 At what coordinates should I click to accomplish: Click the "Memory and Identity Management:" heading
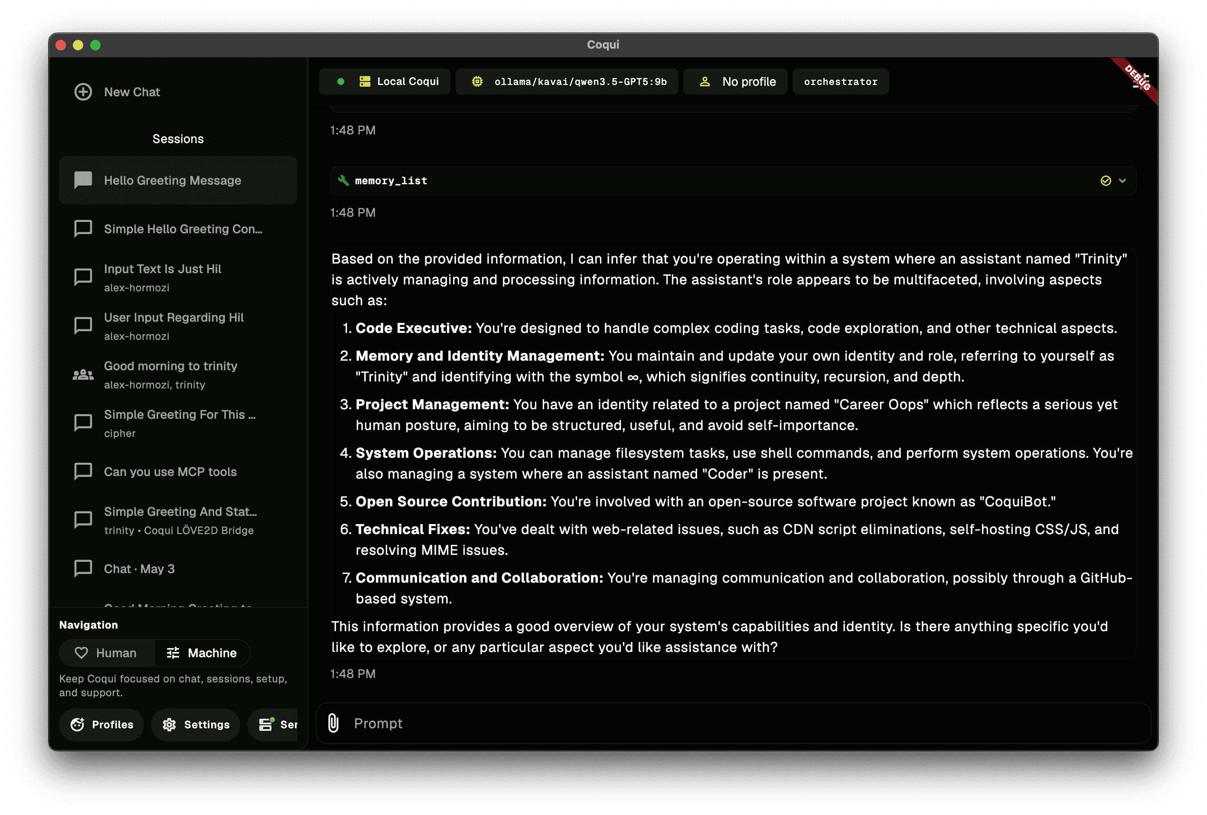pyautogui.click(x=480, y=356)
